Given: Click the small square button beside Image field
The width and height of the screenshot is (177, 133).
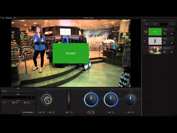Looking at the screenshot, I should tap(30, 97).
